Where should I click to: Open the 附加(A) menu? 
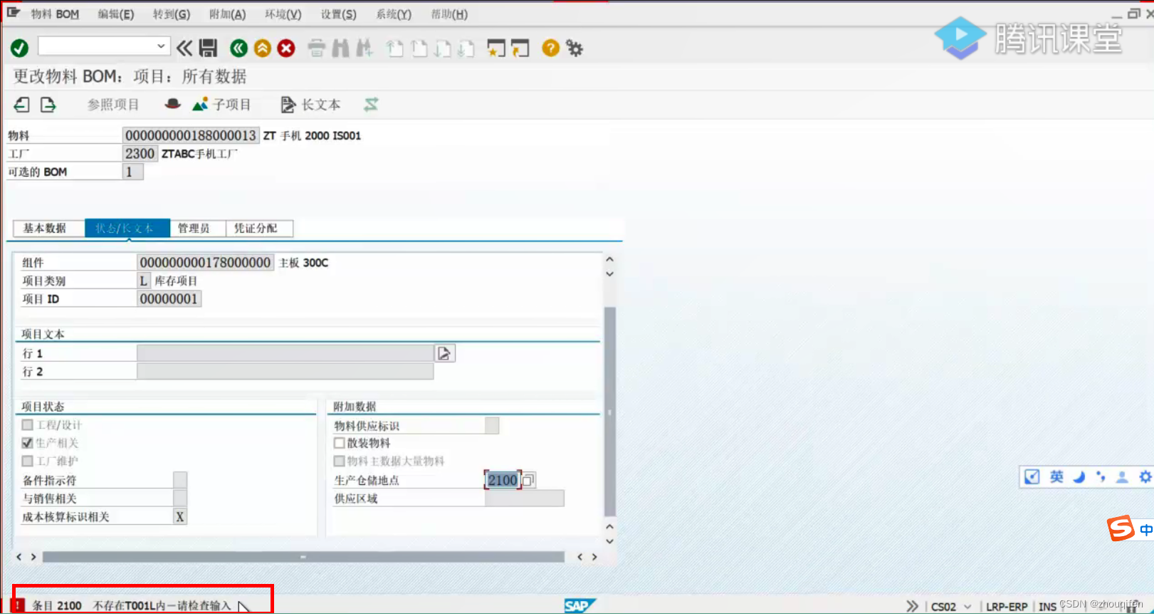(228, 14)
